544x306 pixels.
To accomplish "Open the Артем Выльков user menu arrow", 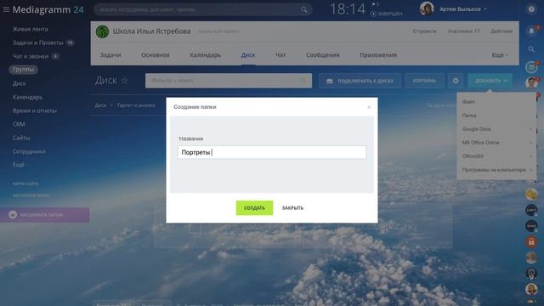I will [485, 9].
